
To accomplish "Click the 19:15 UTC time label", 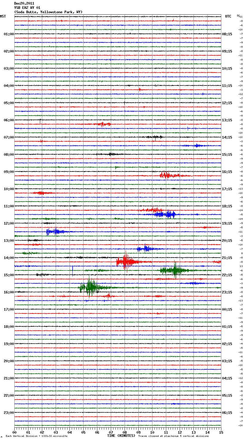I will (227, 223).
